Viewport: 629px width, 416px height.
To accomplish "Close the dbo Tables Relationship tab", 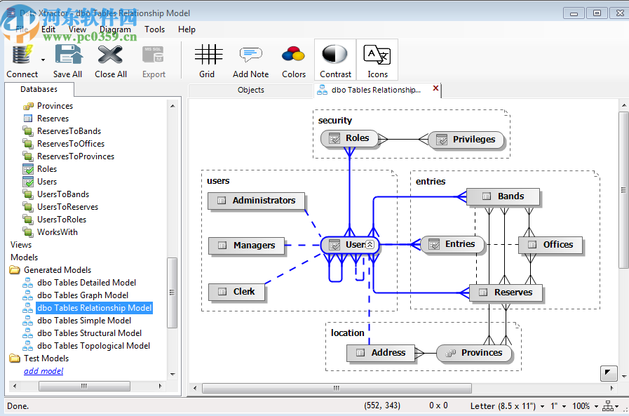I will tap(435, 89).
